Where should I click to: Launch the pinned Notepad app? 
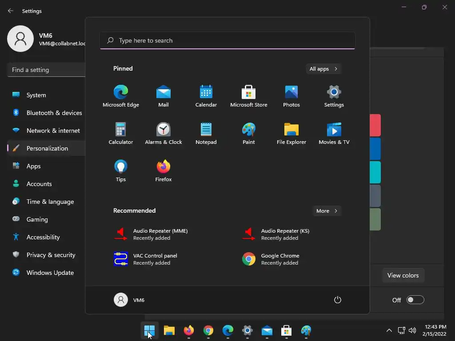(x=206, y=133)
